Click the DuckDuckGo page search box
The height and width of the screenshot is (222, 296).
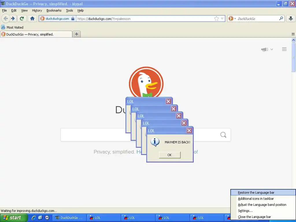pos(145,135)
